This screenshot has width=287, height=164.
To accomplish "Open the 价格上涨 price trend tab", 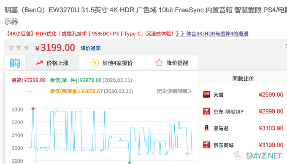I will pos(52,63).
